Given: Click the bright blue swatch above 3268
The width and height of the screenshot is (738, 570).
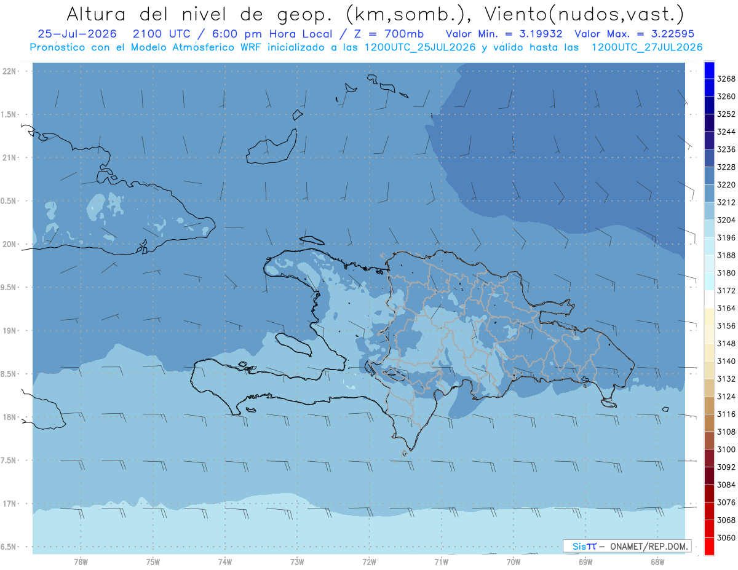Looking at the screenshot, I should coord(709,70).
